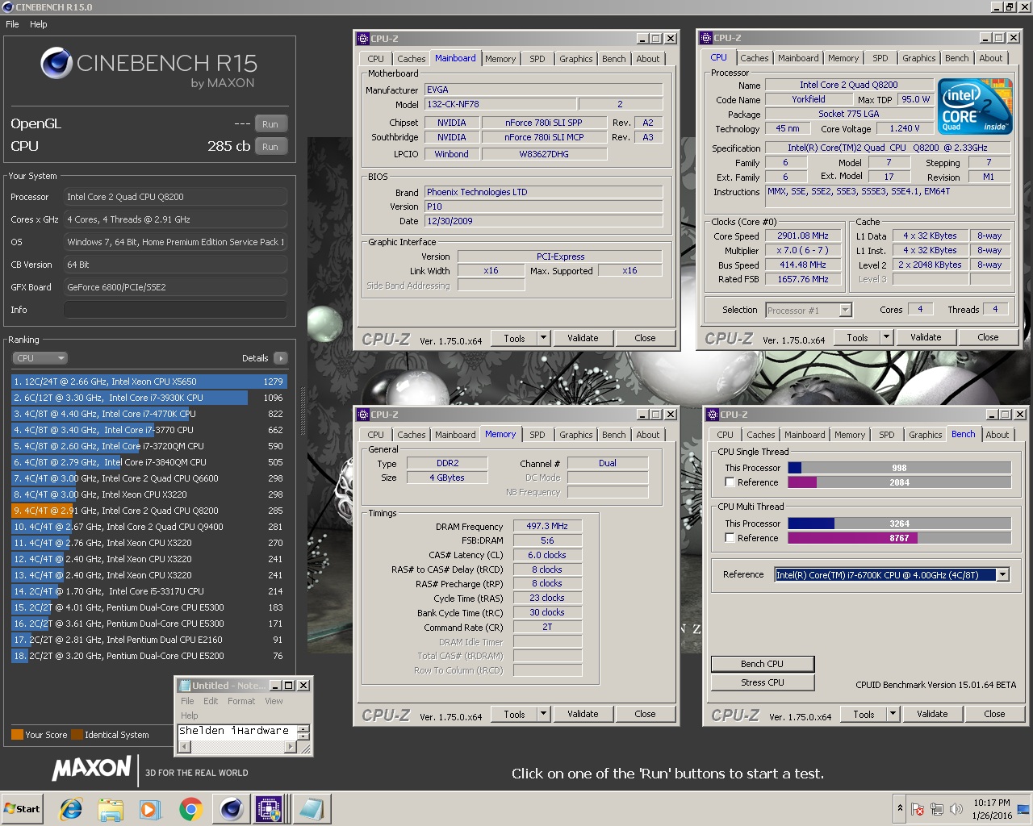Viewport: 1033px width, 826px height.
Task: Switch to Caches tab in CPU window
Action: [x=755, y=58]
